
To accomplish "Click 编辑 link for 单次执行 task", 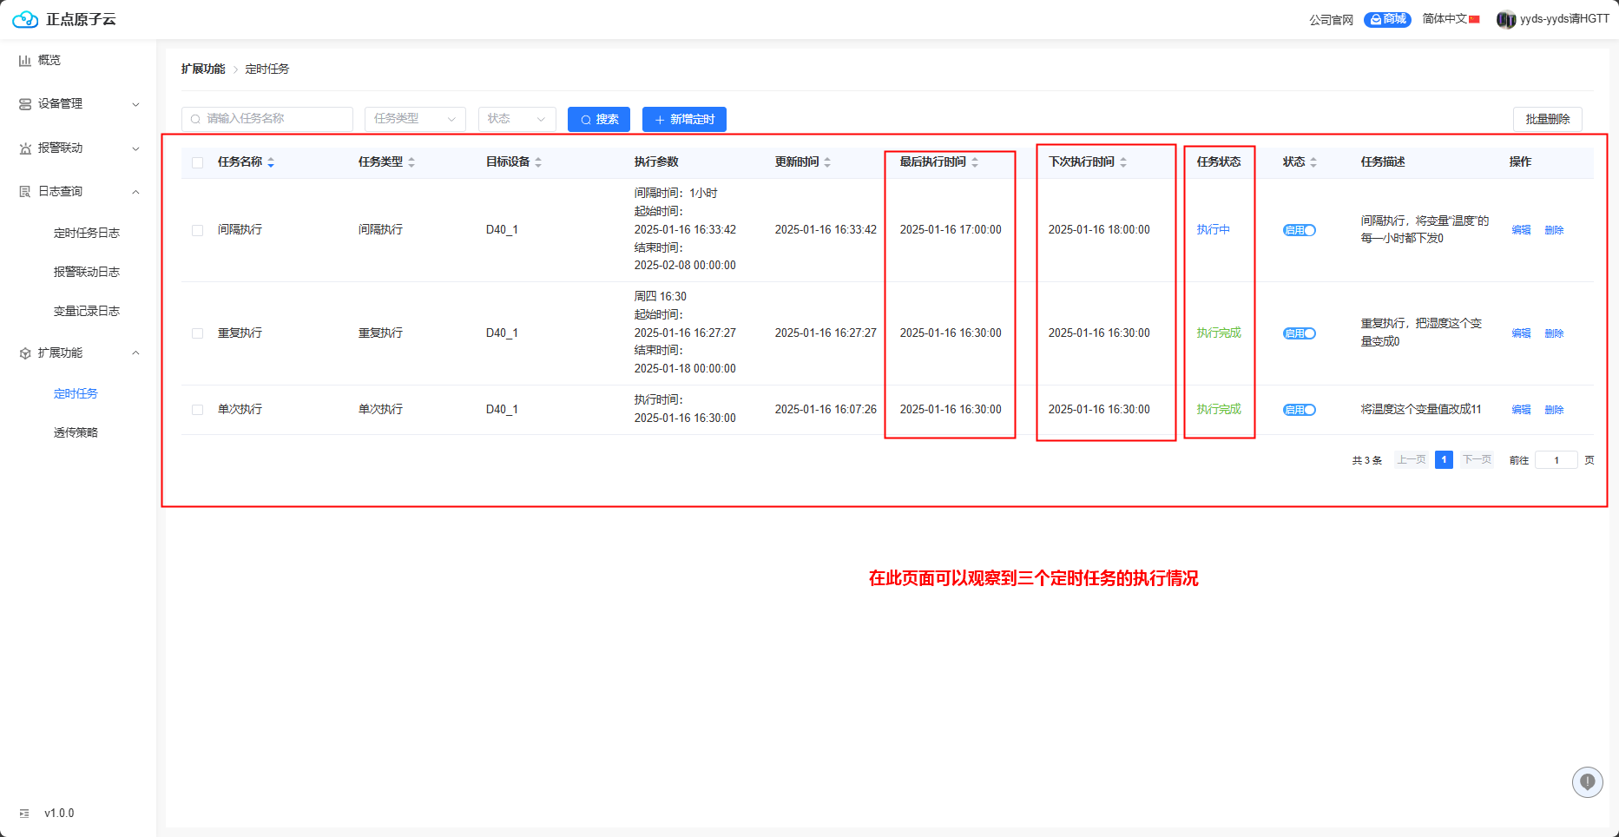I will coord(1521,410).
